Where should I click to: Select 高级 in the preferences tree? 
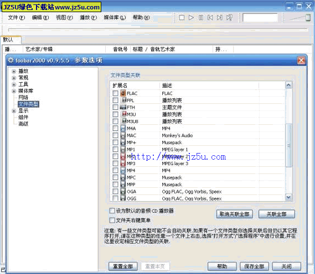(x=23, y=124)
